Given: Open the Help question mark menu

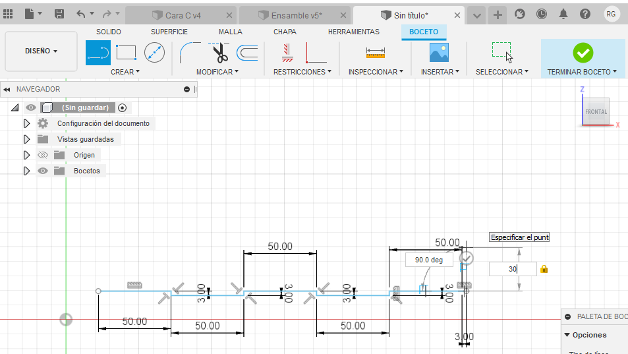Looking at the screenshot, I should coord(585,15).
